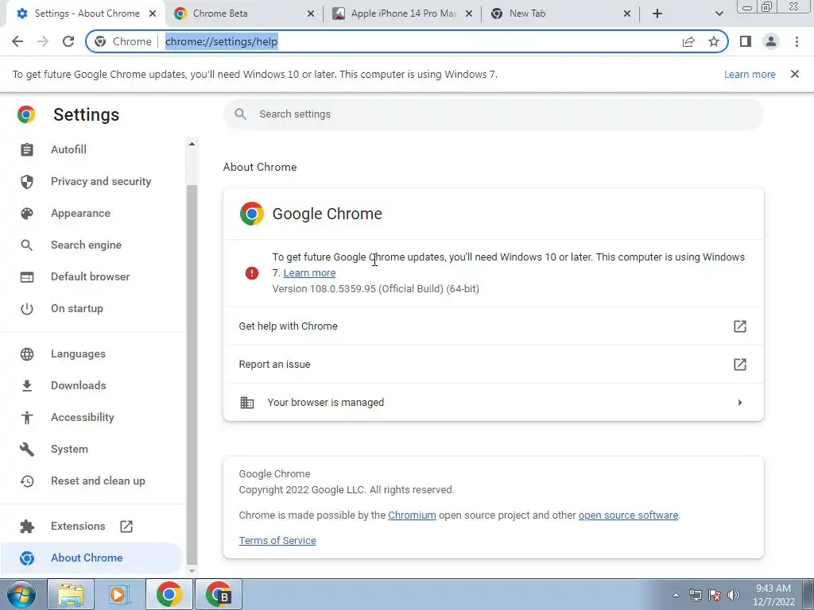Click the external link icon for Report an issue
Screen dimensions: 814x610
tap(740, 364)
